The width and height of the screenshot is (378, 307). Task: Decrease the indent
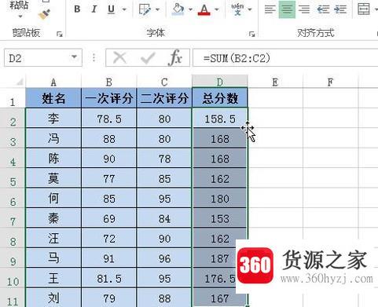click(323, 9)
